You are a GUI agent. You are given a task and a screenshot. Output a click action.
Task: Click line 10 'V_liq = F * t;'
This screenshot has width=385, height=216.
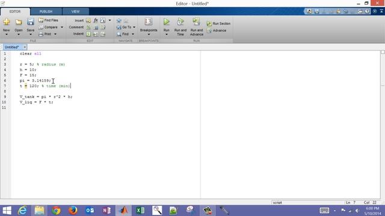point(36,102)
